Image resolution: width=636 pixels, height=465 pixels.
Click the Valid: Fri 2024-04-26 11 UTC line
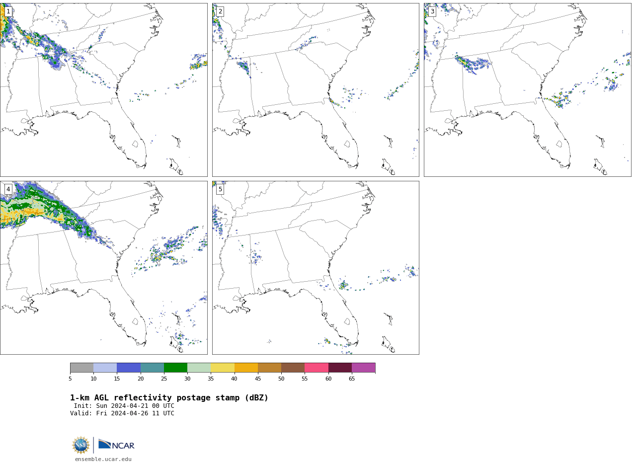122,413
